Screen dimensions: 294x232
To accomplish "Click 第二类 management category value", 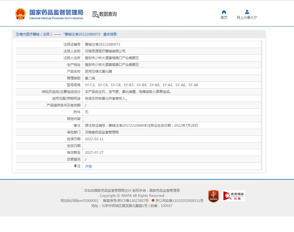I will (x=90, y=78).
